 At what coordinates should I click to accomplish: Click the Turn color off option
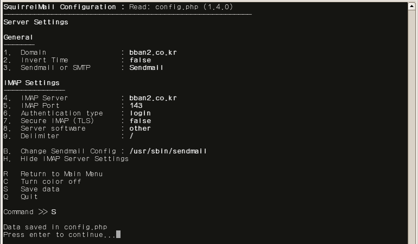tap(42, 182)
